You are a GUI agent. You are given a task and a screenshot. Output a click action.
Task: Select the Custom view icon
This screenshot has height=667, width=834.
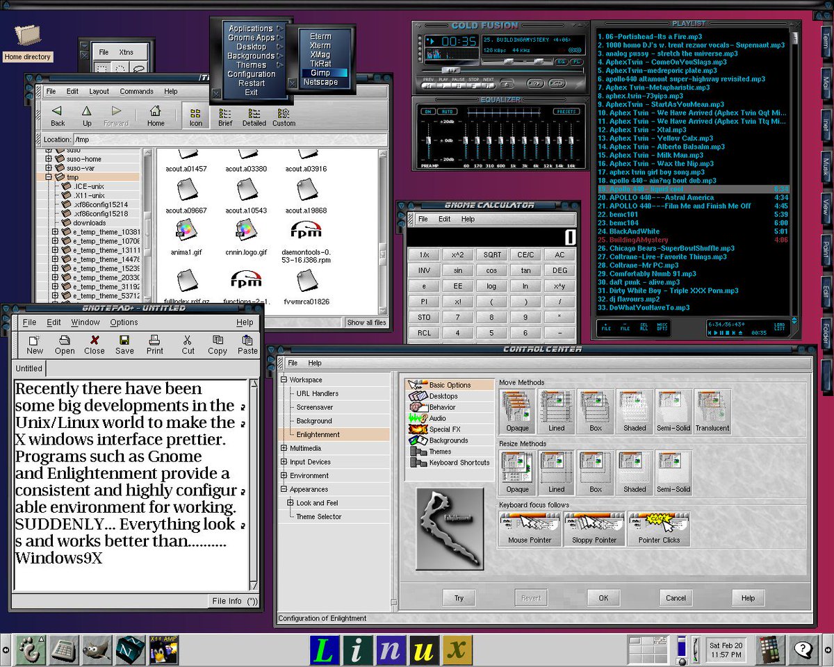284,115
